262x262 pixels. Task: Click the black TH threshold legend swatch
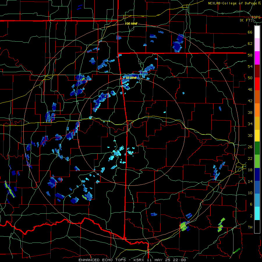[257, 226]
